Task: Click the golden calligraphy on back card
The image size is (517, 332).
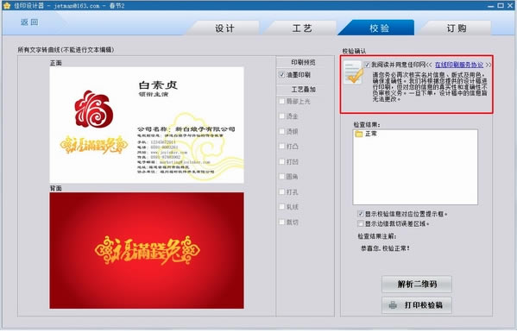Action: tap(147, 251)
